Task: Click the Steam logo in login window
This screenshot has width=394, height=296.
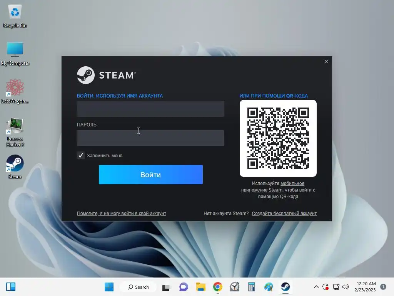Action: (x=106, y=75)
